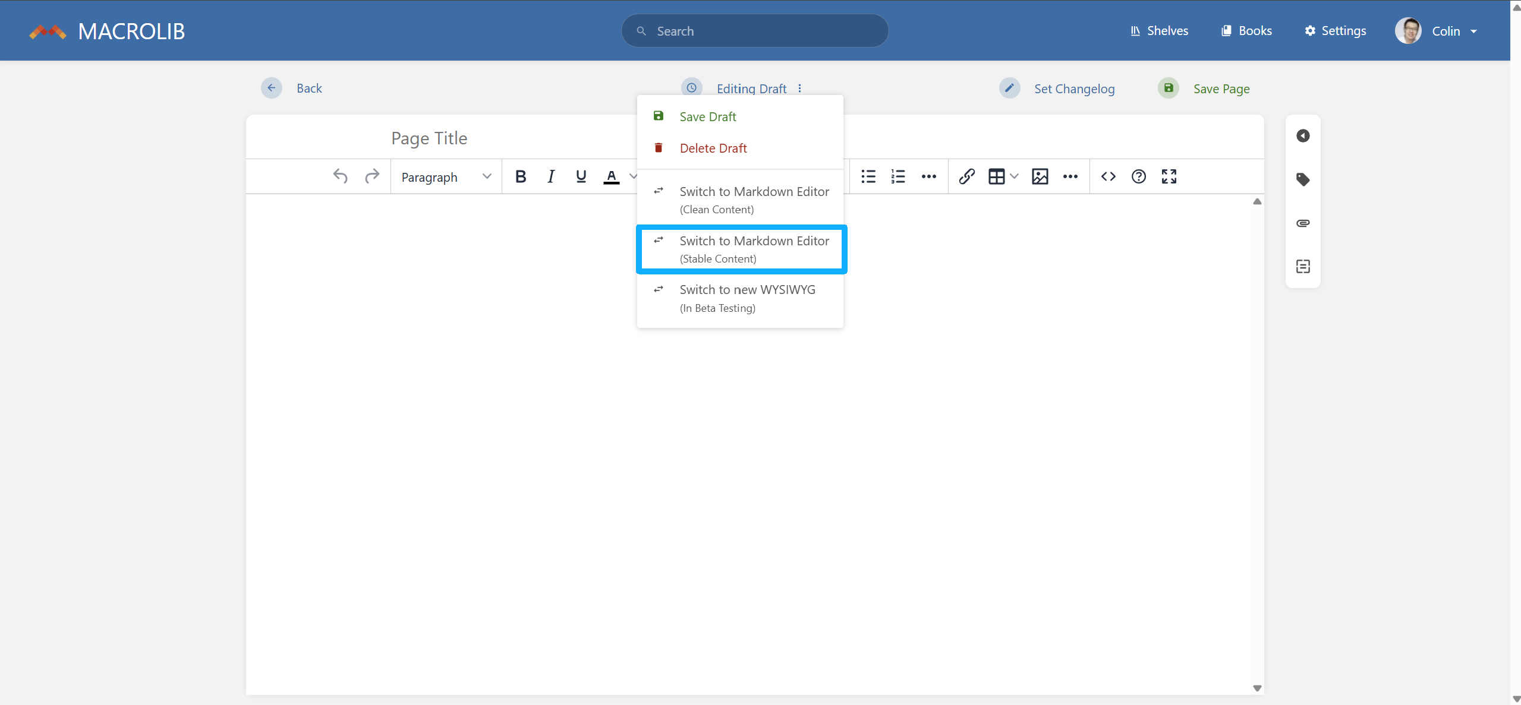1521x705 pixels.
Task: Open the editor help question-mark icon
Action: (1138, 176)
